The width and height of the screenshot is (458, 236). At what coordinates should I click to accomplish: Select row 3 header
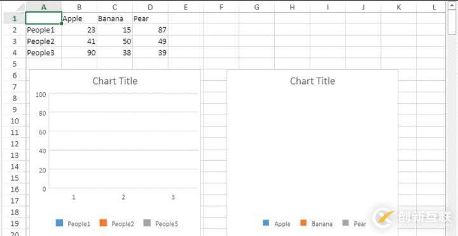(x=15, y=41)
